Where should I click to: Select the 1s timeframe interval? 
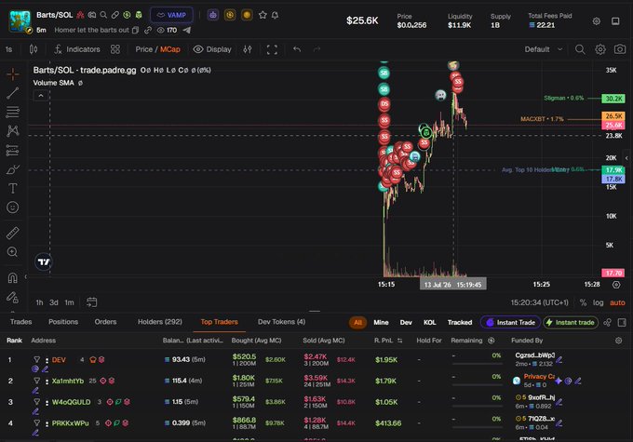pyautogui.click(x=9, y=49)
